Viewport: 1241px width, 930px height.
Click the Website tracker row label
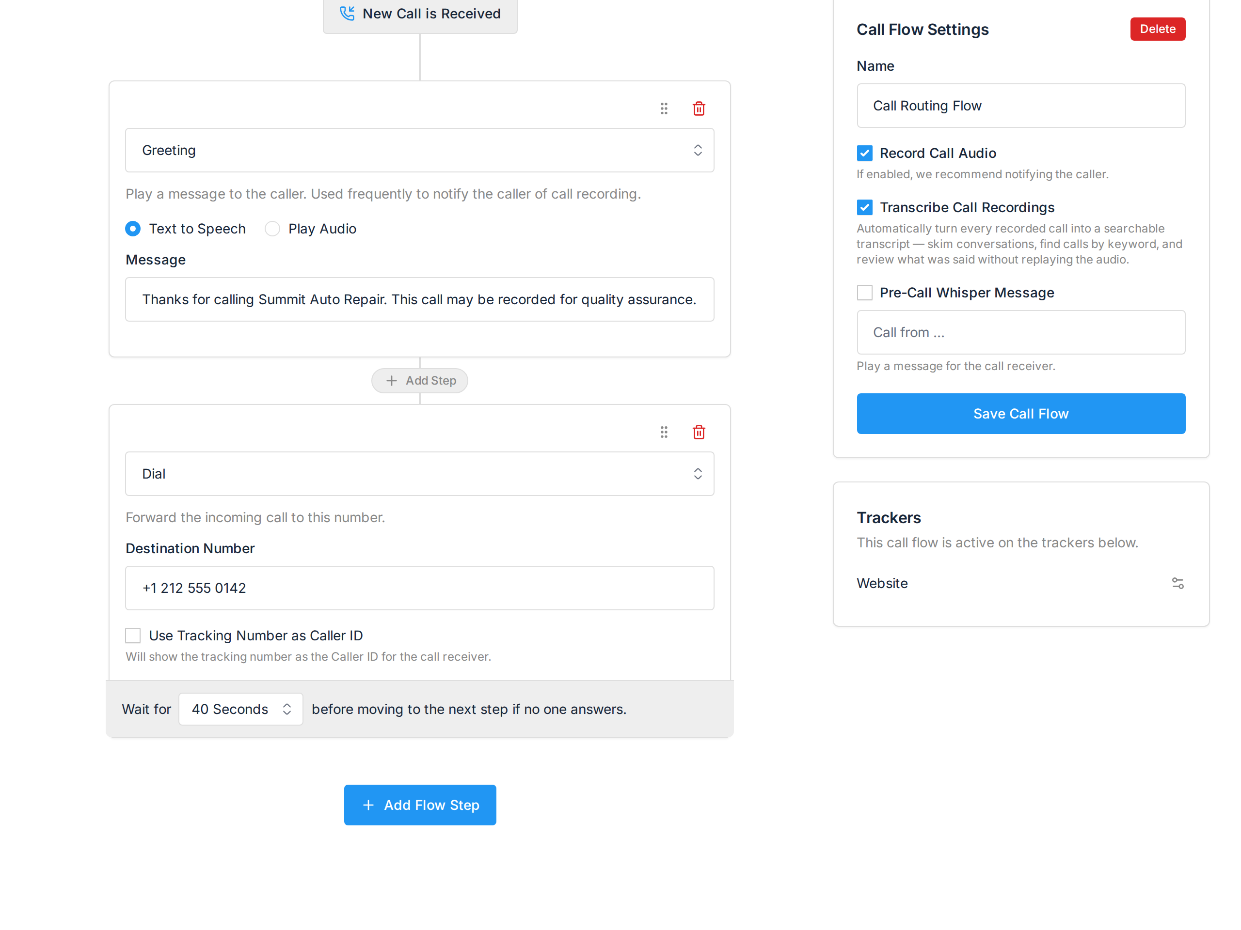click(x=882, y=583)
